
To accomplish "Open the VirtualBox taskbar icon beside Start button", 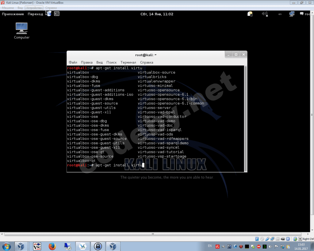I will point(21,246).
